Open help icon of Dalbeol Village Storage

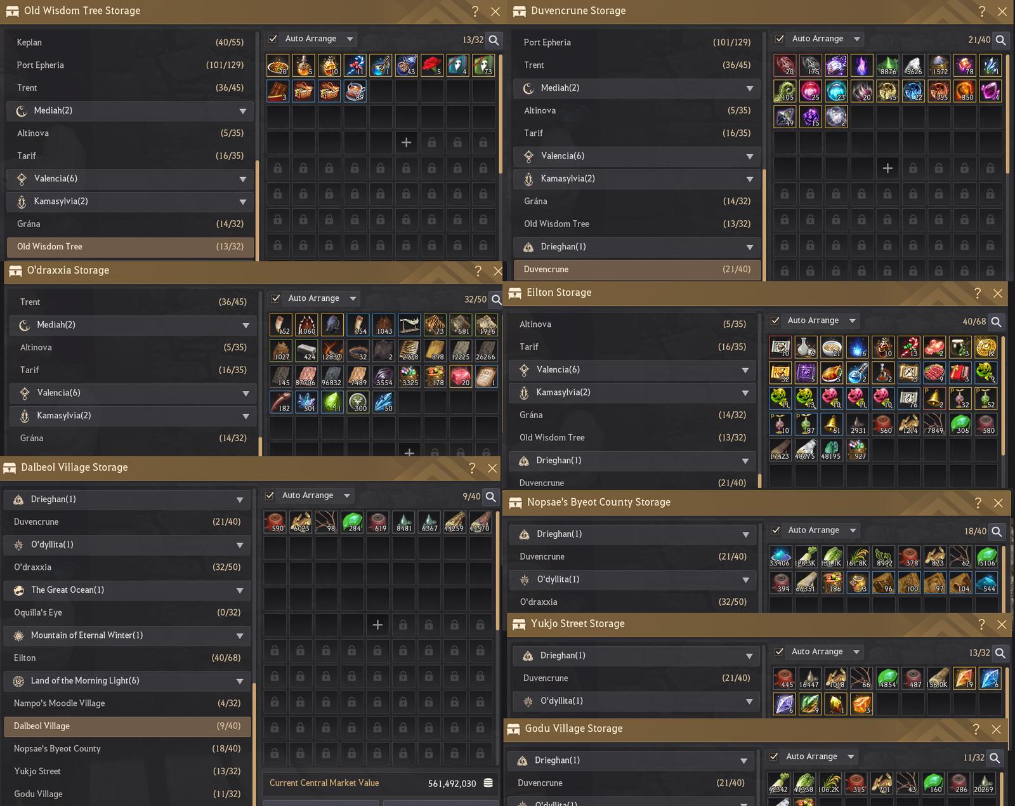pyautogui.click(x=472, y=468)
